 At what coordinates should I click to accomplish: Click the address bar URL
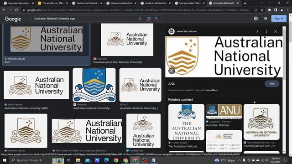139,10
